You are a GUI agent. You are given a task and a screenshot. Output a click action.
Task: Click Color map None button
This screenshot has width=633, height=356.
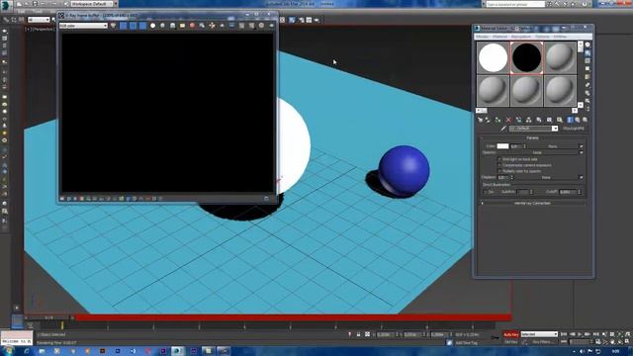tap(553, 146)
